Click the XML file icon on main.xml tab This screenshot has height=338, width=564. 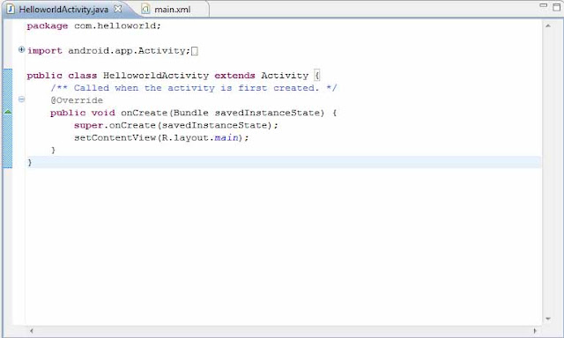(145, 10)
